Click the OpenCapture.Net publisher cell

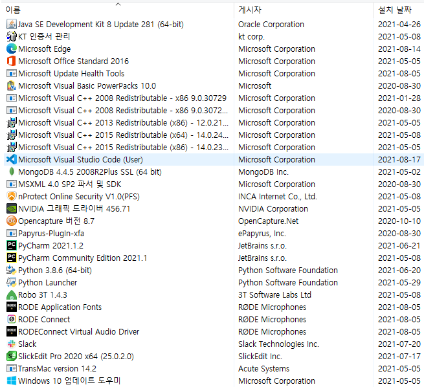(268, 221)
